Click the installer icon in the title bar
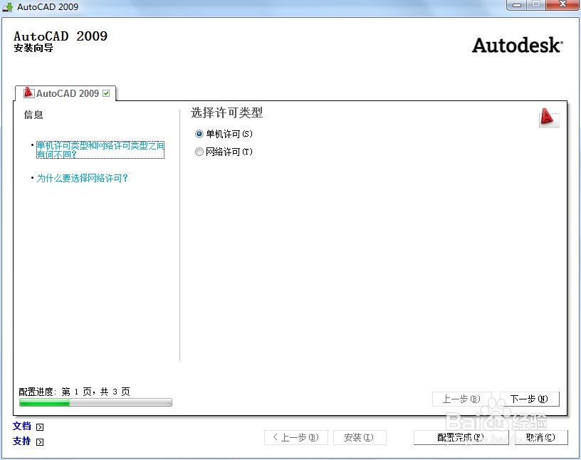This screenshot has height=460, width=581. click(x=7, y=6)
